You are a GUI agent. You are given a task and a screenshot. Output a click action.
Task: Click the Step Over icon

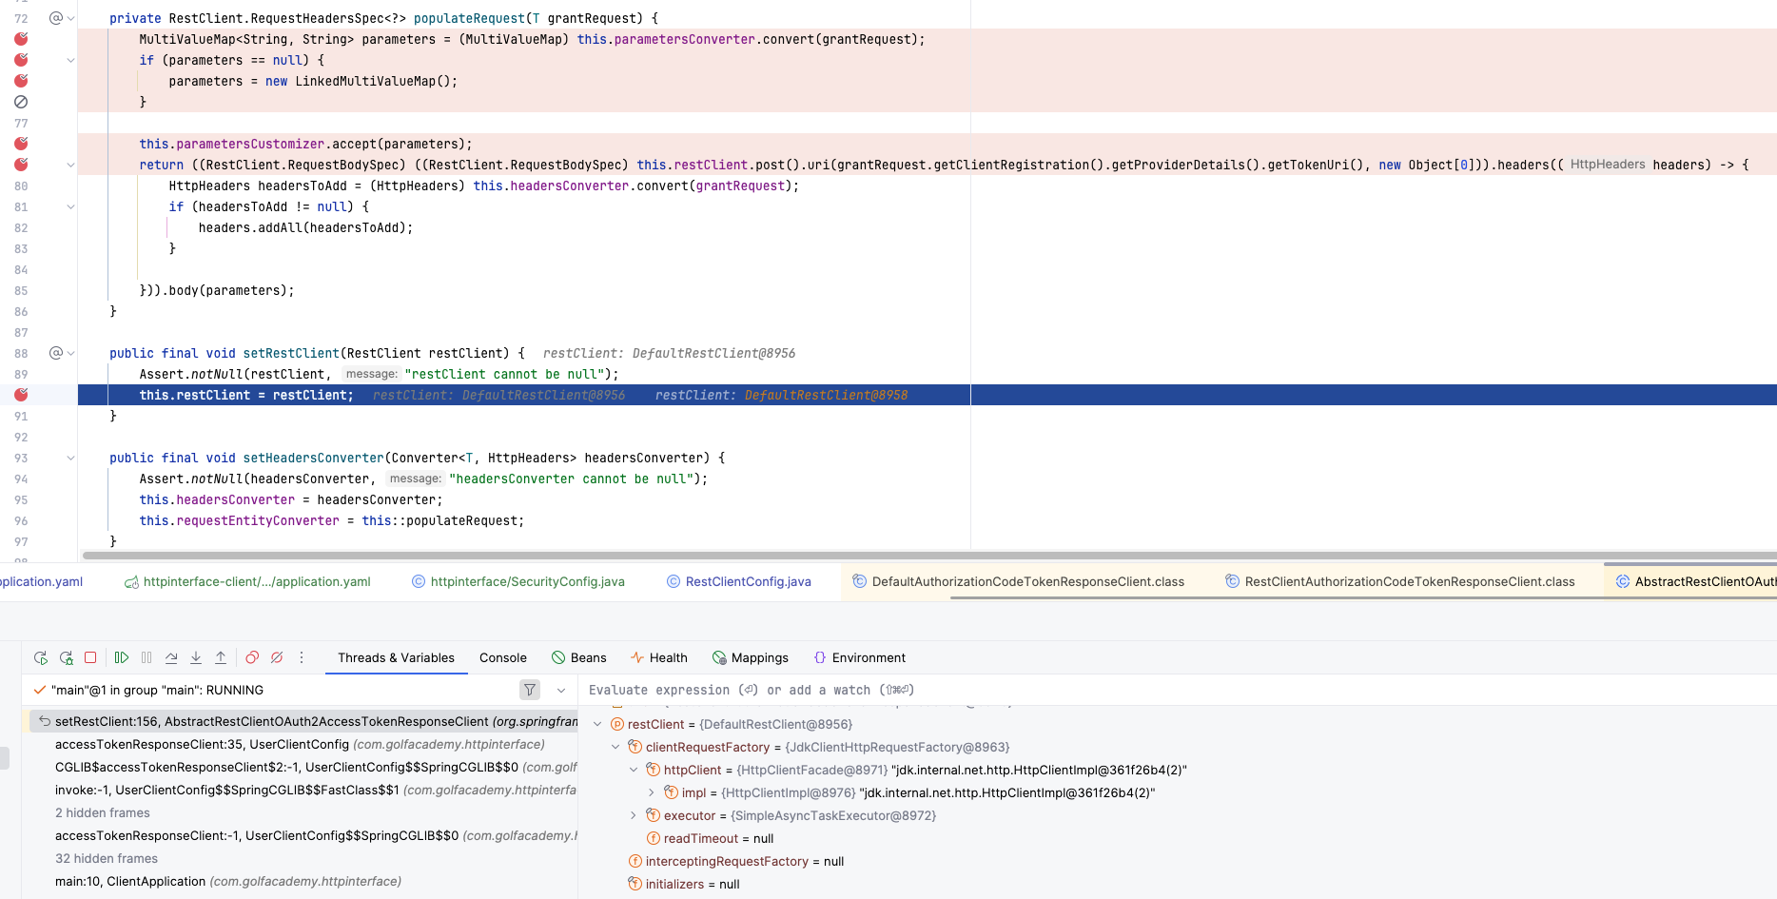click(171, 657)
